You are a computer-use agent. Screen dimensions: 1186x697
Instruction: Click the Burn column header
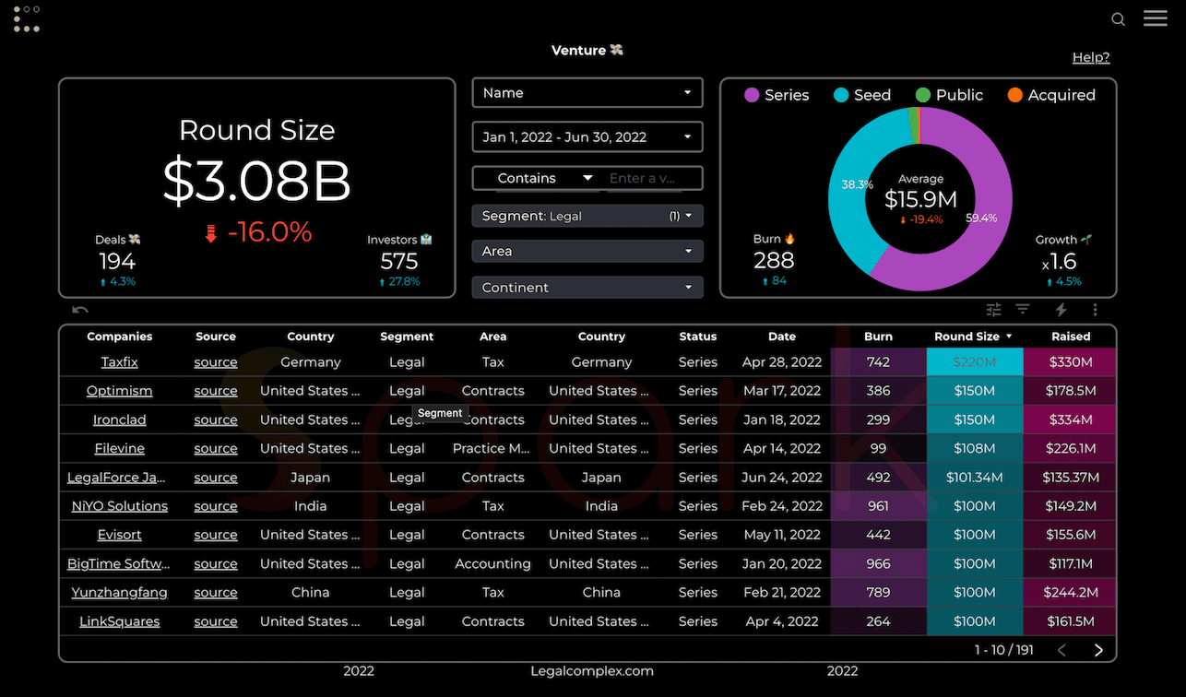click(x=878, y=337)
